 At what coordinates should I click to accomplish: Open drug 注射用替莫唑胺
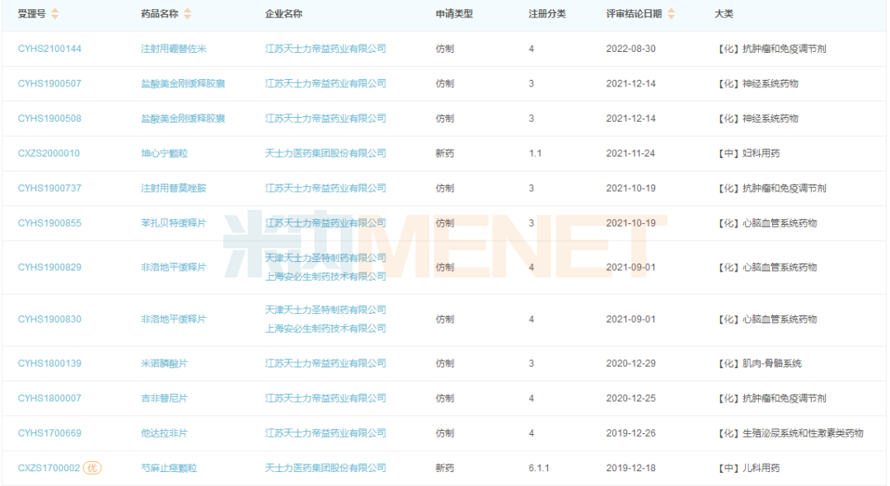pos(174,189)
